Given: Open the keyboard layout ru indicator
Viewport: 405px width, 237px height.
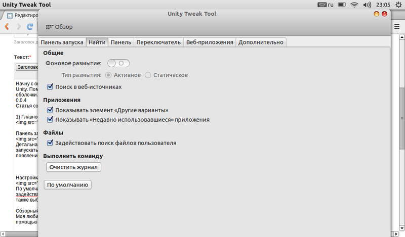Looking at the screenshot, I should point(326,5).
